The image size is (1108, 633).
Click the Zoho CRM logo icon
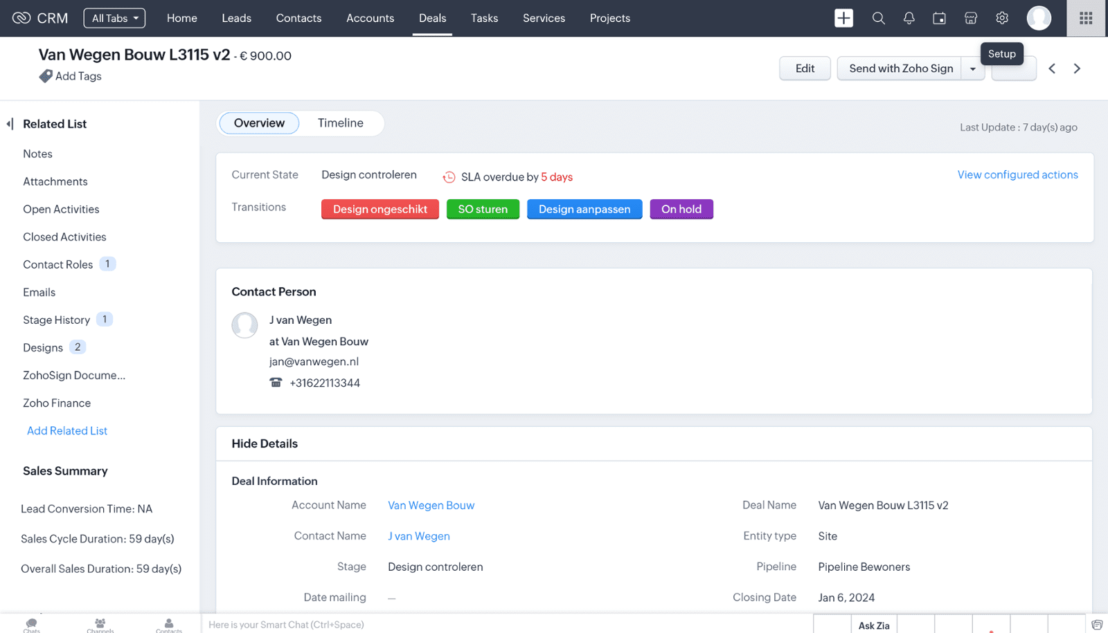click(x=21, y=18)
